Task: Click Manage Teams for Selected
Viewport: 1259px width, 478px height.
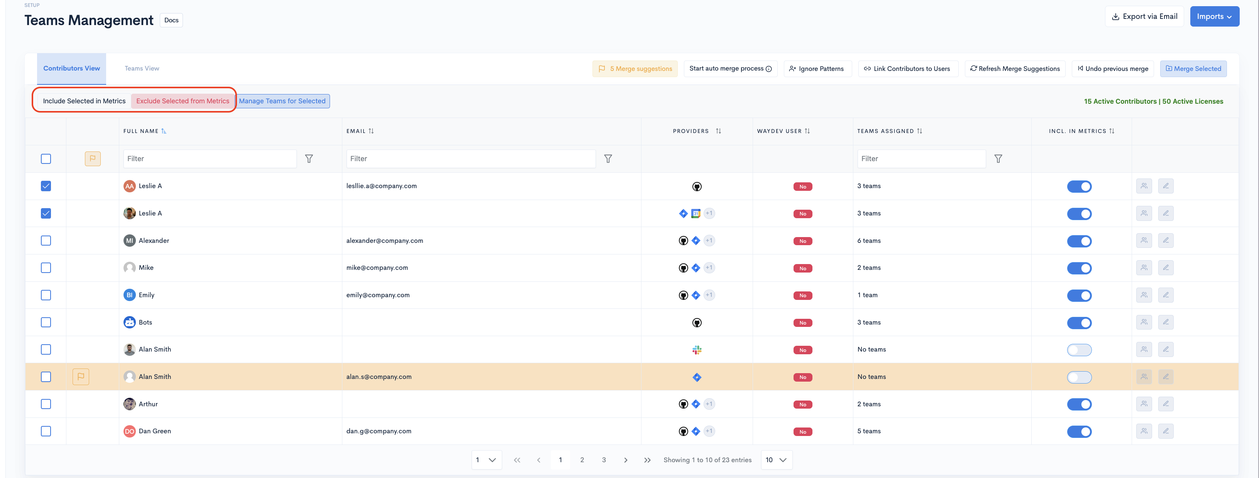Action: tap(282, 101)
